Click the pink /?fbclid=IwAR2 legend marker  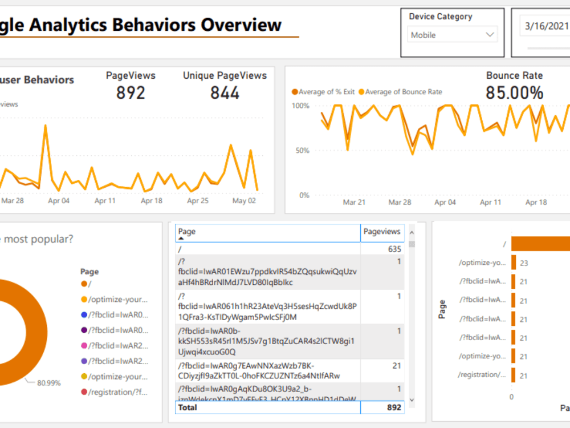[x=84, y=345]
